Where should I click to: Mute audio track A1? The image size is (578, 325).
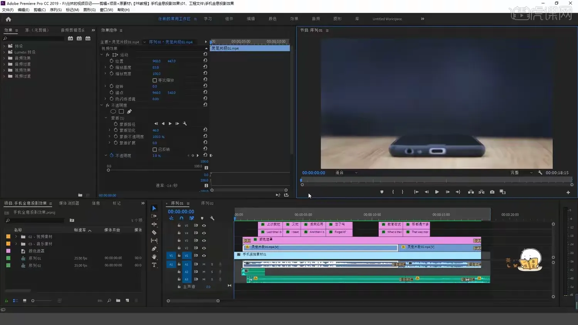[204, 264]
